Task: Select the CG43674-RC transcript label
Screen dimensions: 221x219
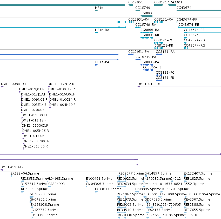Action: coord(194,35)
